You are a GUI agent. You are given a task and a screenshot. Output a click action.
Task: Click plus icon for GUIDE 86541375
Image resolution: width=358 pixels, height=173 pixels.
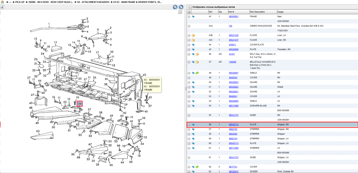click(189, 158)
